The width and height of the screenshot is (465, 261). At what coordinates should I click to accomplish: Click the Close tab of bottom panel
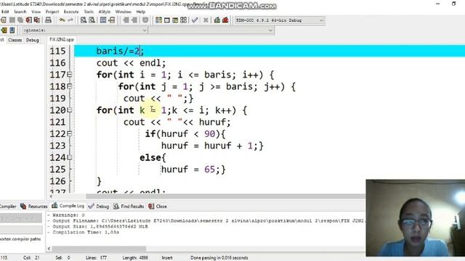pos(158,206)
